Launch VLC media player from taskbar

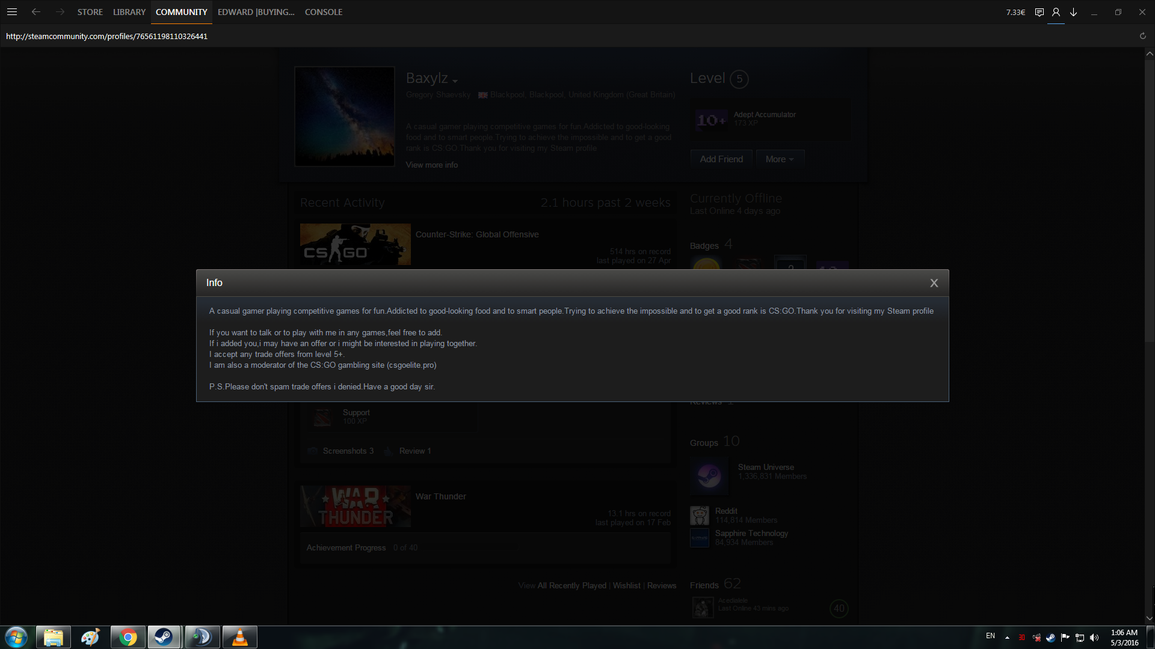pos(239,637)
